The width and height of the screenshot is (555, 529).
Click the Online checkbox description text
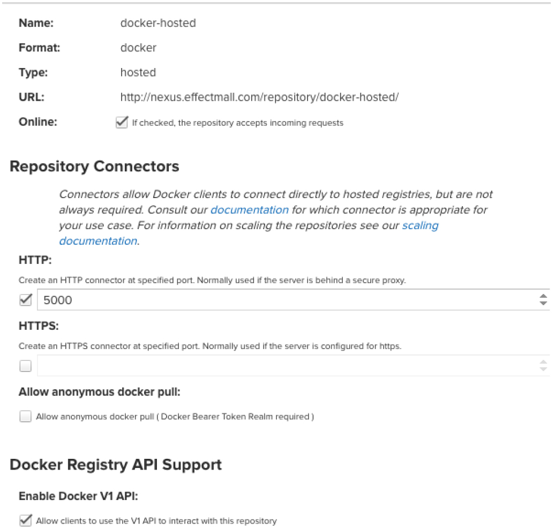(x=237, y=123)
